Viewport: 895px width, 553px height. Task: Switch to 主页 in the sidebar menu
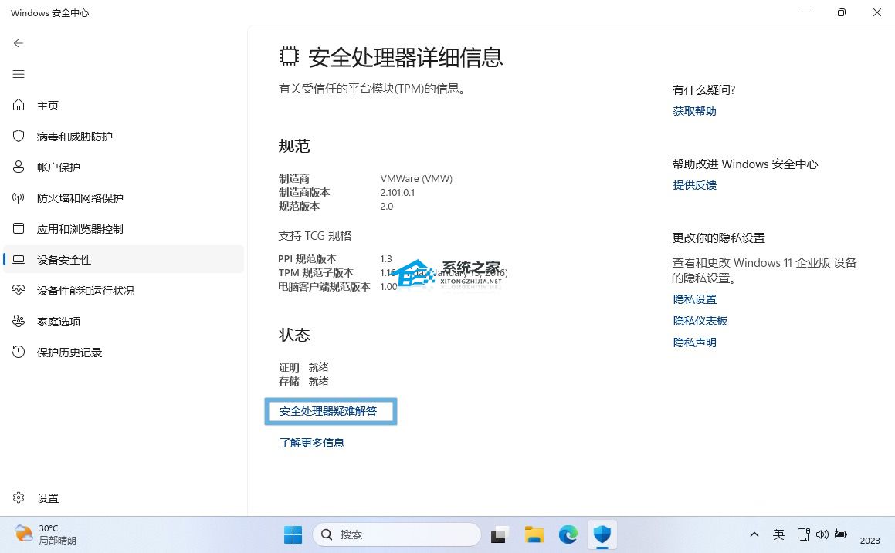pos(48,105)
